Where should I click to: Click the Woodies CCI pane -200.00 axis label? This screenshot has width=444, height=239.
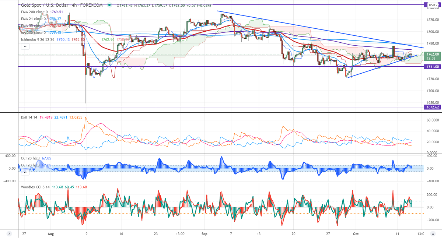pyautogui.click(x=433, y=220)
